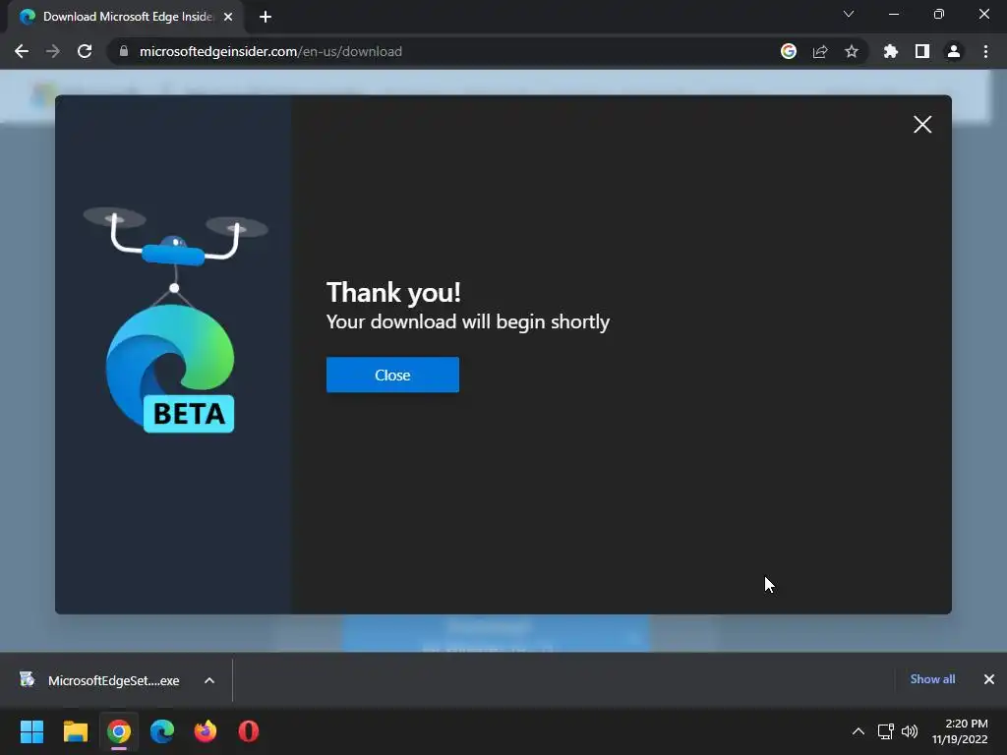Toggle the browser side panel
This screenshot has height=755, width=1007.
922,51
